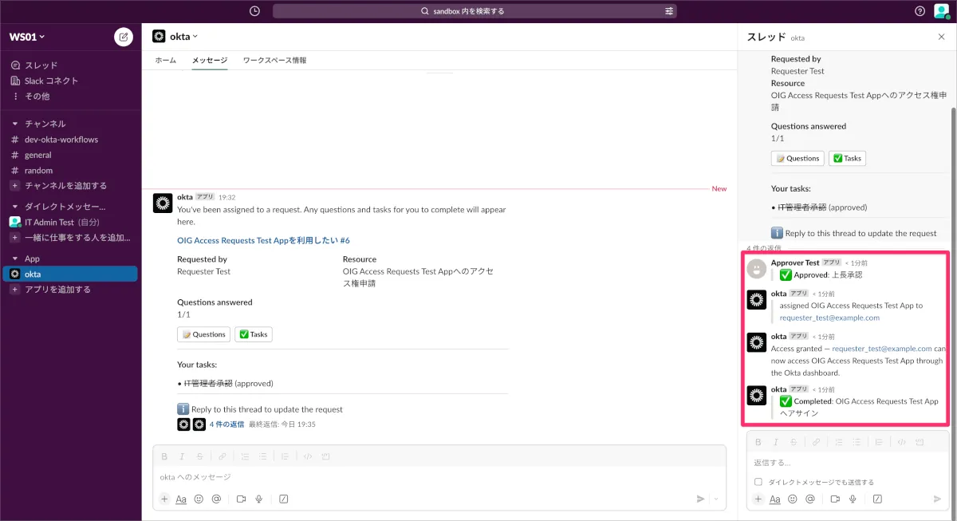Switch to ホーム tab

click(x=165, y=61)
